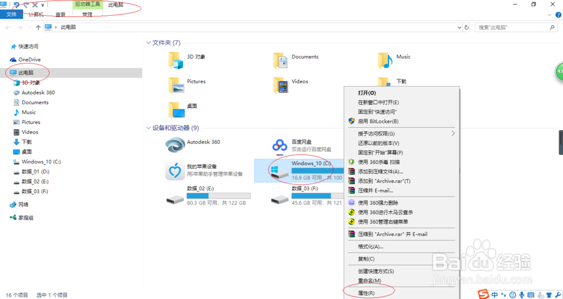Open the 文件 ribbon tab
The width and height of the screenshot is (563, 299).
[x=11, y=14]
